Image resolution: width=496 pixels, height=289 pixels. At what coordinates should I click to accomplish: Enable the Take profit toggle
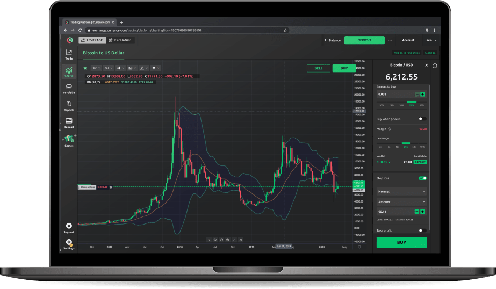[422, 230]
